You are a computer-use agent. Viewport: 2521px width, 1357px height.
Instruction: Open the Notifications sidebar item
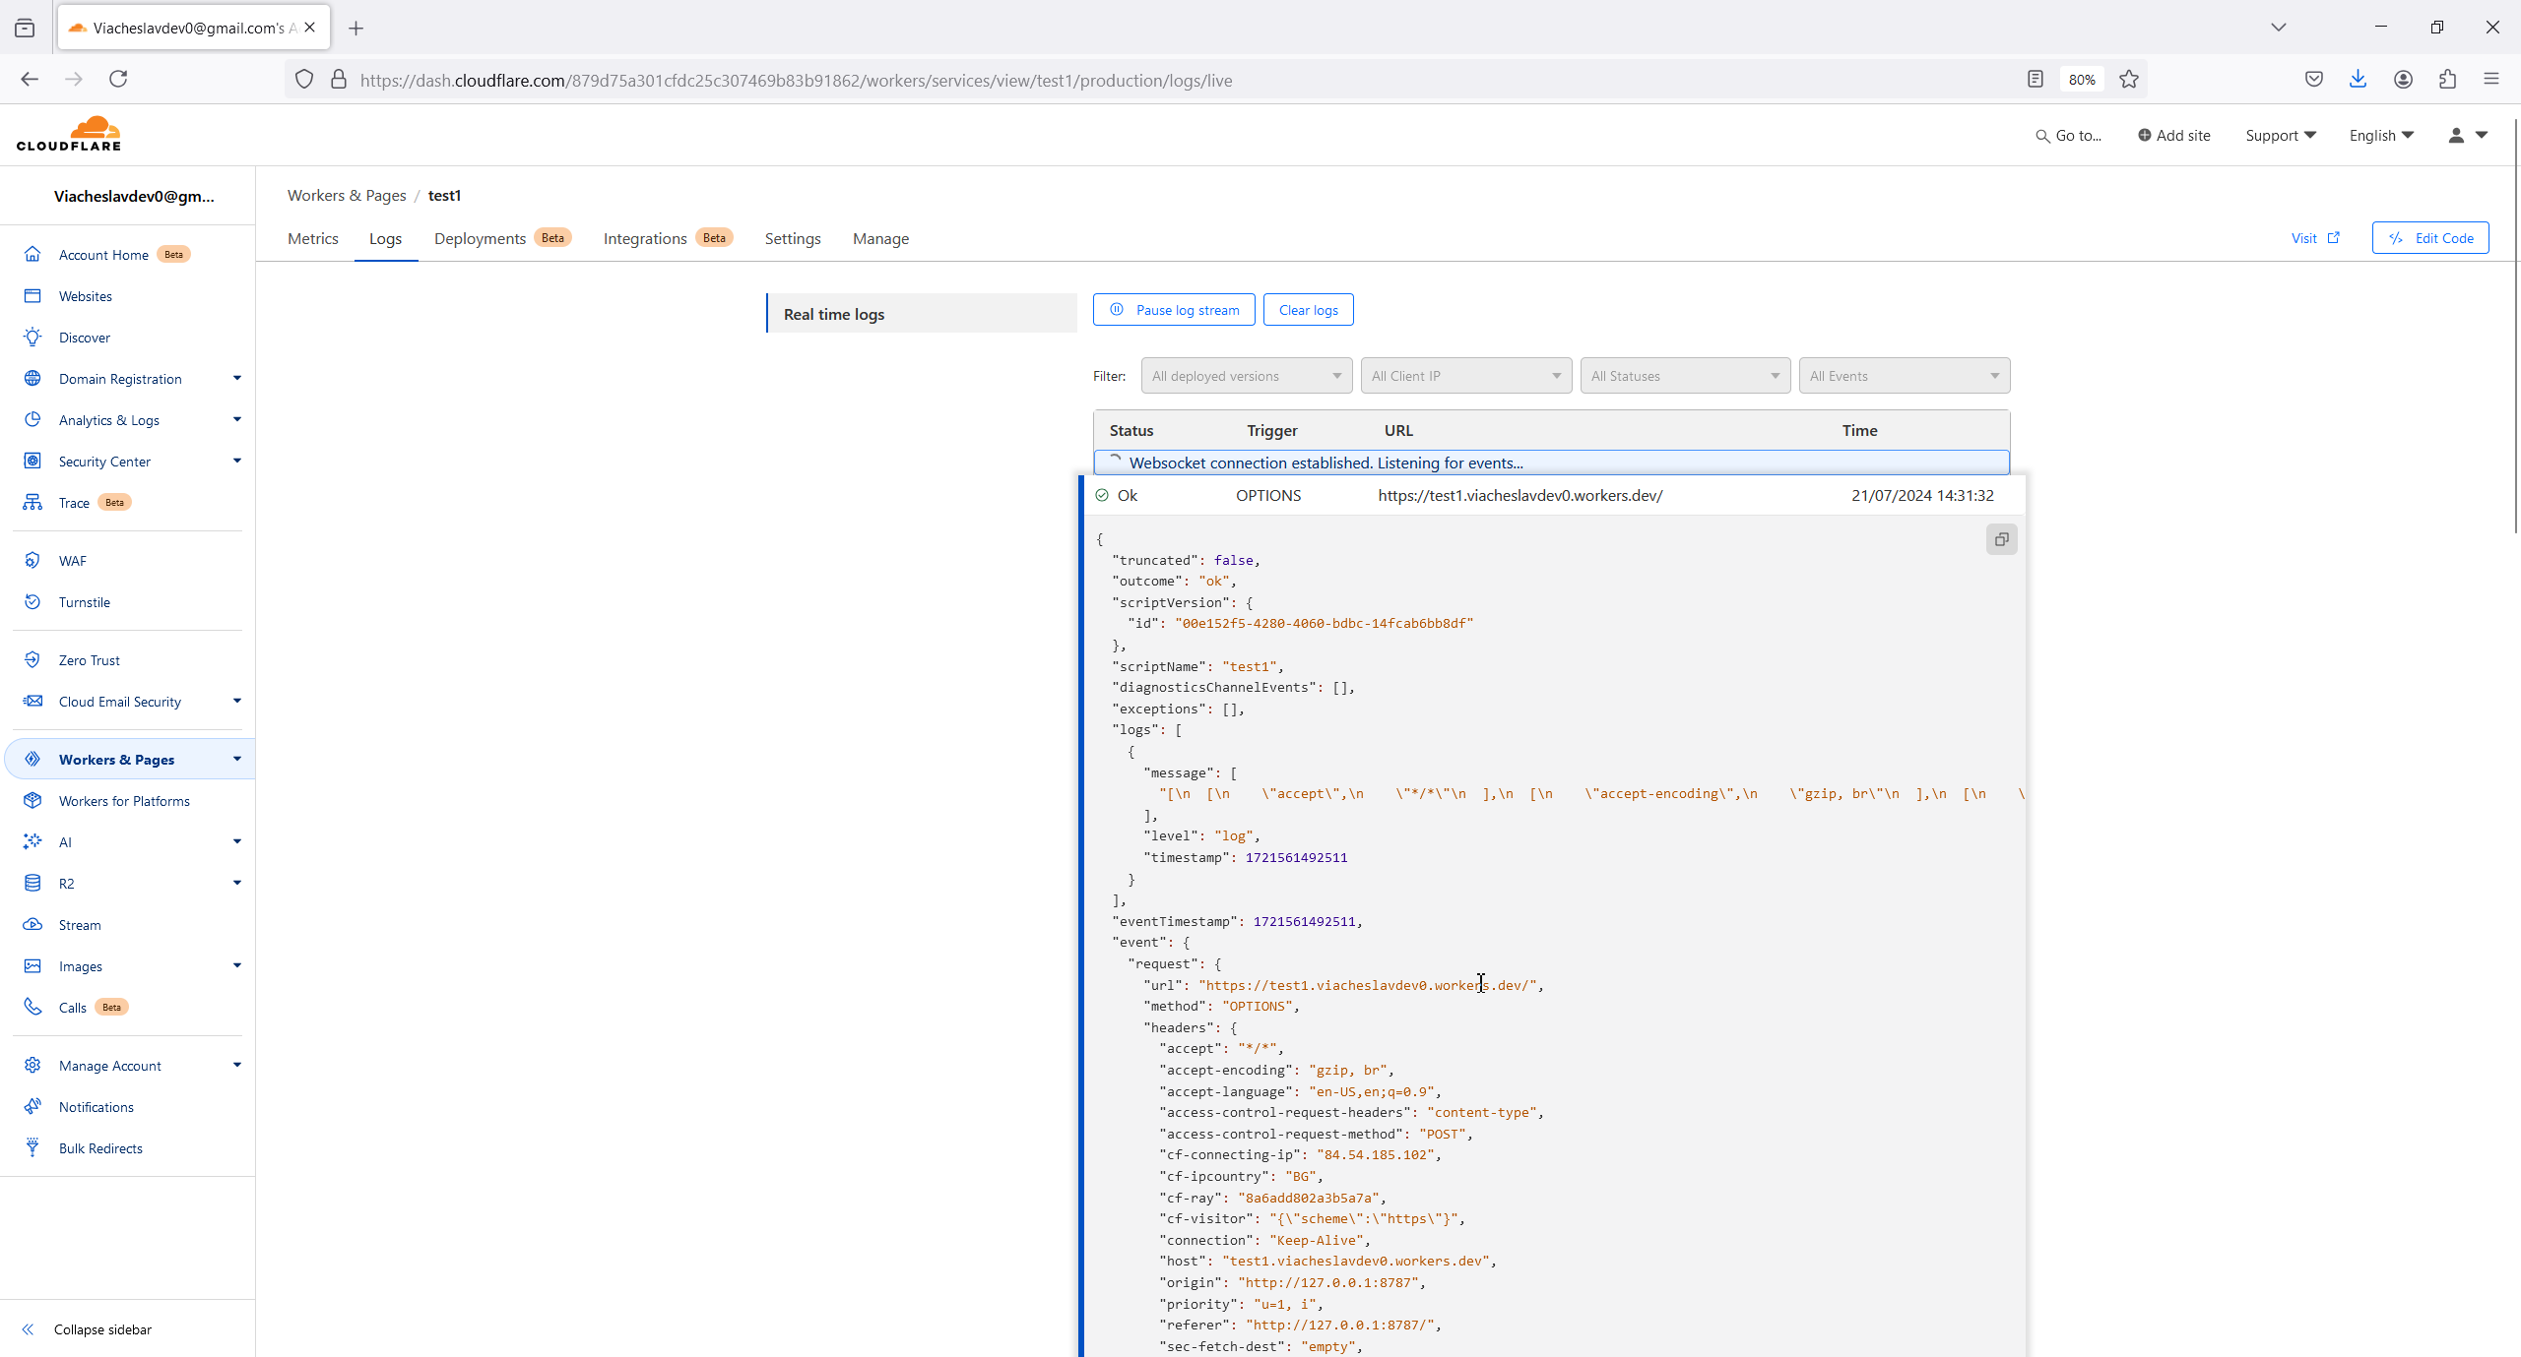tap(96, 1107)
